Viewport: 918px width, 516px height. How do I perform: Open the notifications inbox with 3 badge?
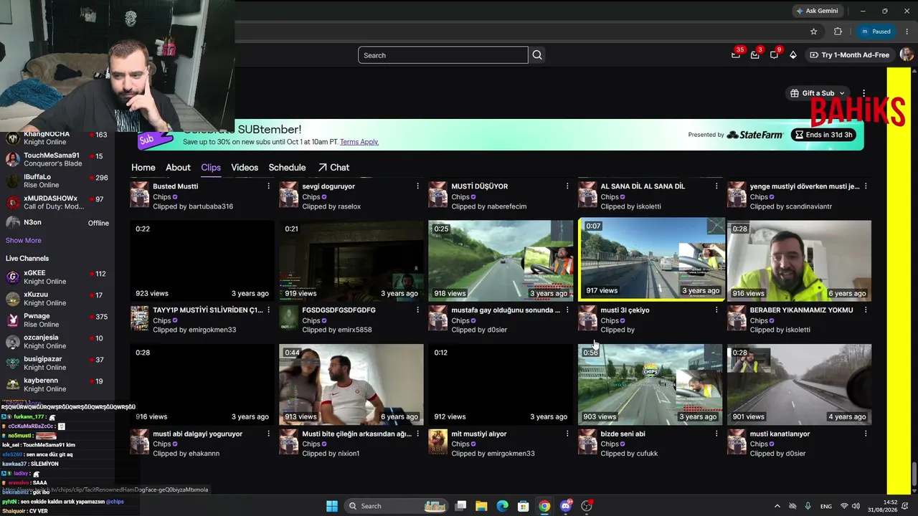click(x=756, y=54)
